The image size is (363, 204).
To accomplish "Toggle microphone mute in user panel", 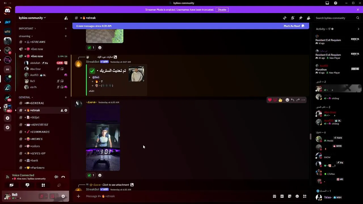I will (x=42, y=196).
